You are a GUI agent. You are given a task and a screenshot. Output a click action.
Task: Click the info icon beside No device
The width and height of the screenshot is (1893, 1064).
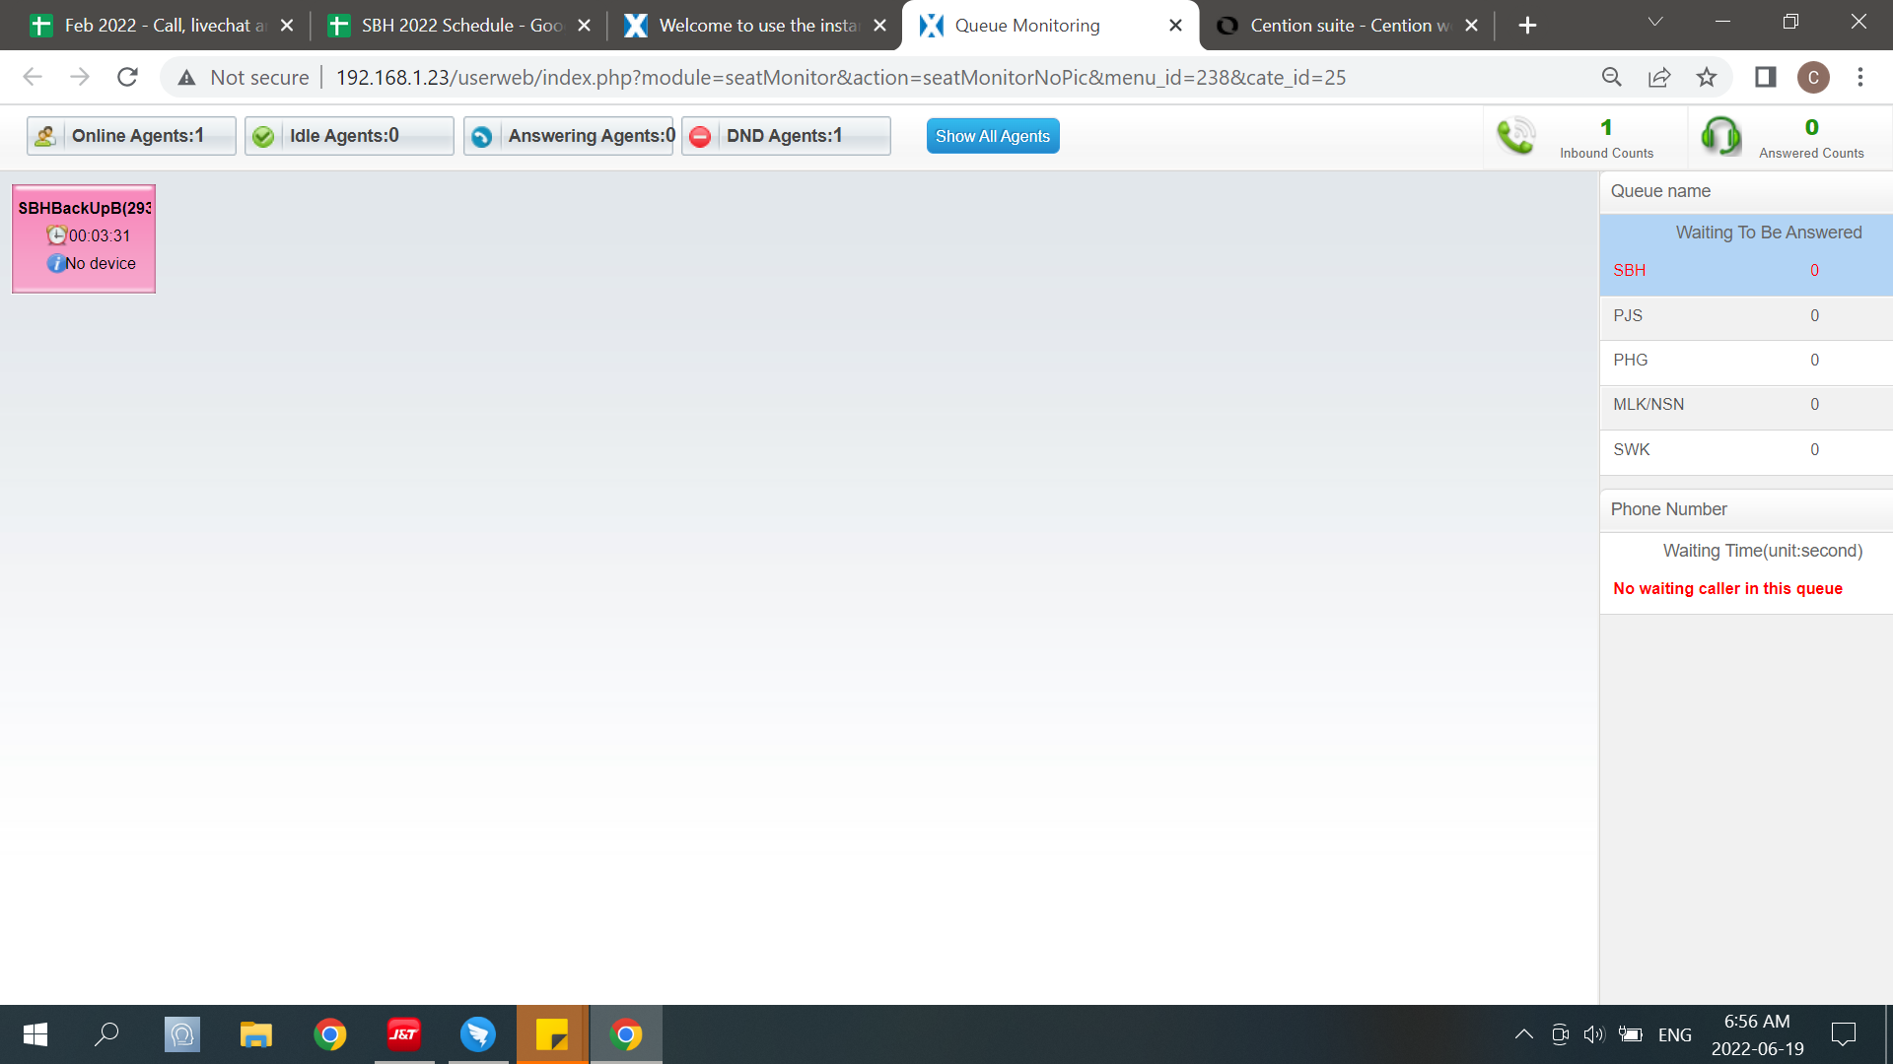56,263
